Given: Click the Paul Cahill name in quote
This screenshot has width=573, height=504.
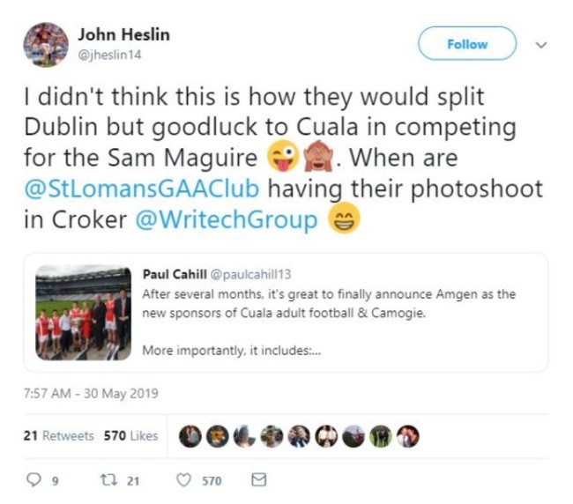Looking at the screenshot, I should pyautogui.click(x=175, y=274).
